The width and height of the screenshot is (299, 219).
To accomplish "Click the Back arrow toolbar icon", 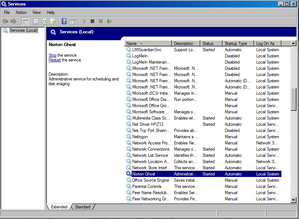I will [5, 21].
